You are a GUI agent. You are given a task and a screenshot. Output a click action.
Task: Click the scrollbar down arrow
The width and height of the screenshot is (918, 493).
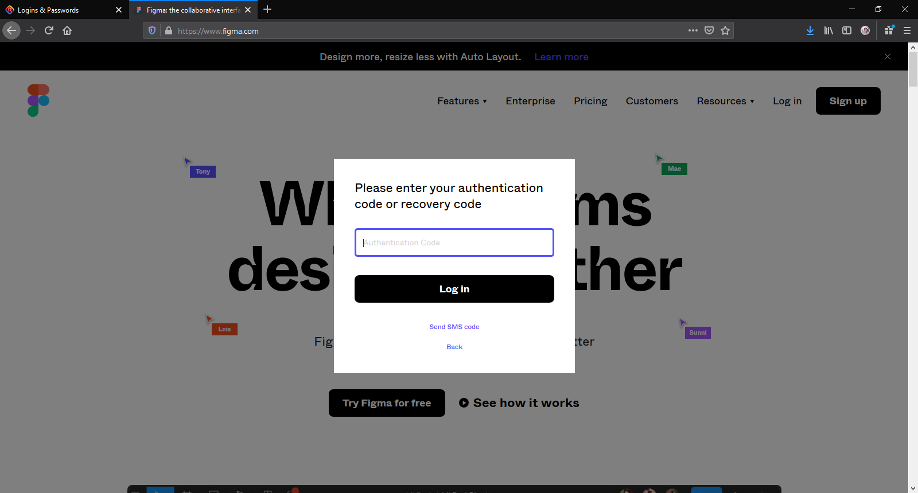pos(913,488)
